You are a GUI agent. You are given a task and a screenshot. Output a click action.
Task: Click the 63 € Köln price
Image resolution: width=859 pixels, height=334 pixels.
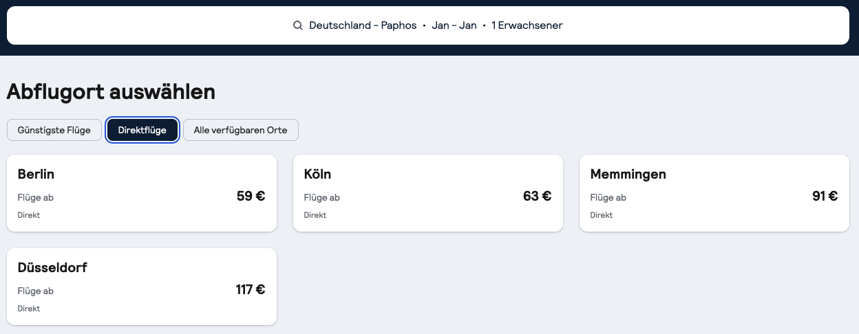[537, 196]
